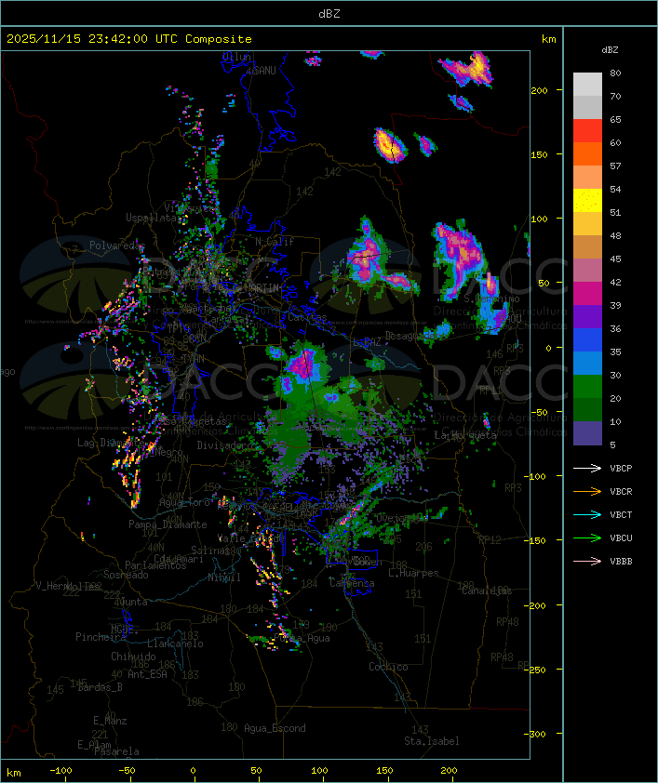Click the cyan VBCT arrow symbol
658x783 pixels.
coord(587,514)
